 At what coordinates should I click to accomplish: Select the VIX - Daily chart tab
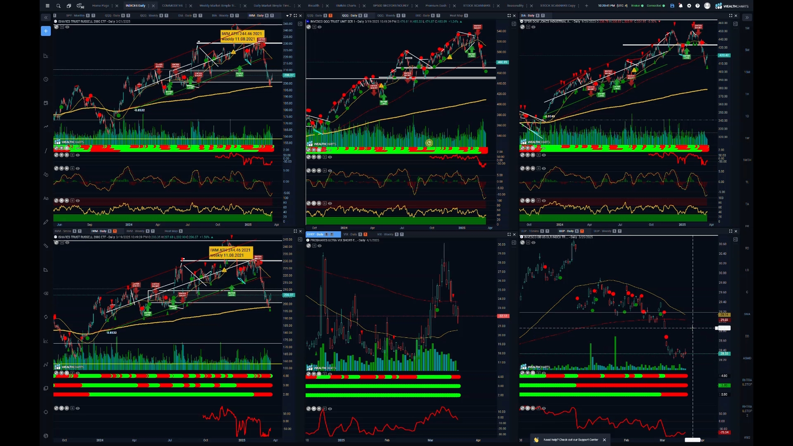pyautogui.click(x=351, y=234)
